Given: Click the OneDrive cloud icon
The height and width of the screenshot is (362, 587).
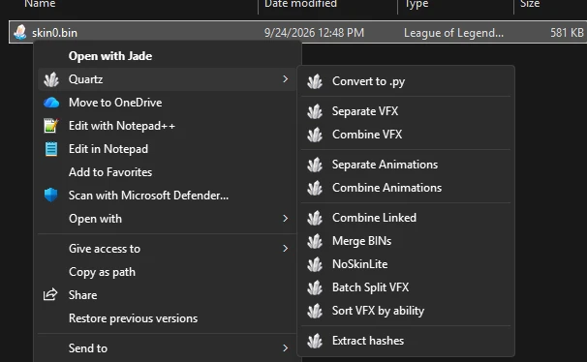Looking at the screenshot, I should click(x=51, y=103).
